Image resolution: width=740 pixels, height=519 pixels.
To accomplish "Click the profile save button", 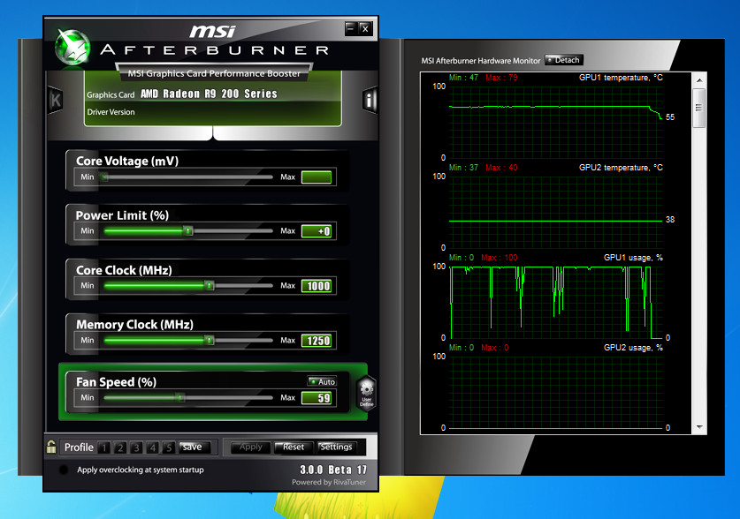I will (x=193, y=447).
